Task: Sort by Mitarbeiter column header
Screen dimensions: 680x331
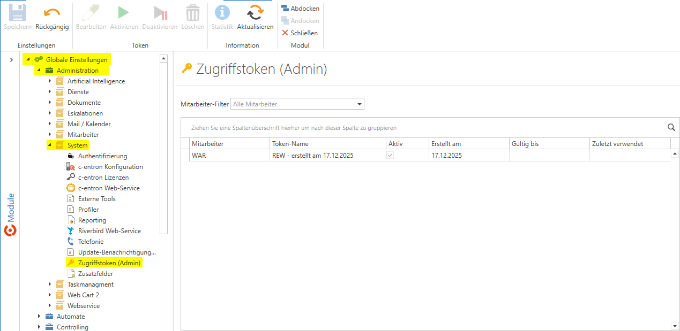Action: point(229,144)
